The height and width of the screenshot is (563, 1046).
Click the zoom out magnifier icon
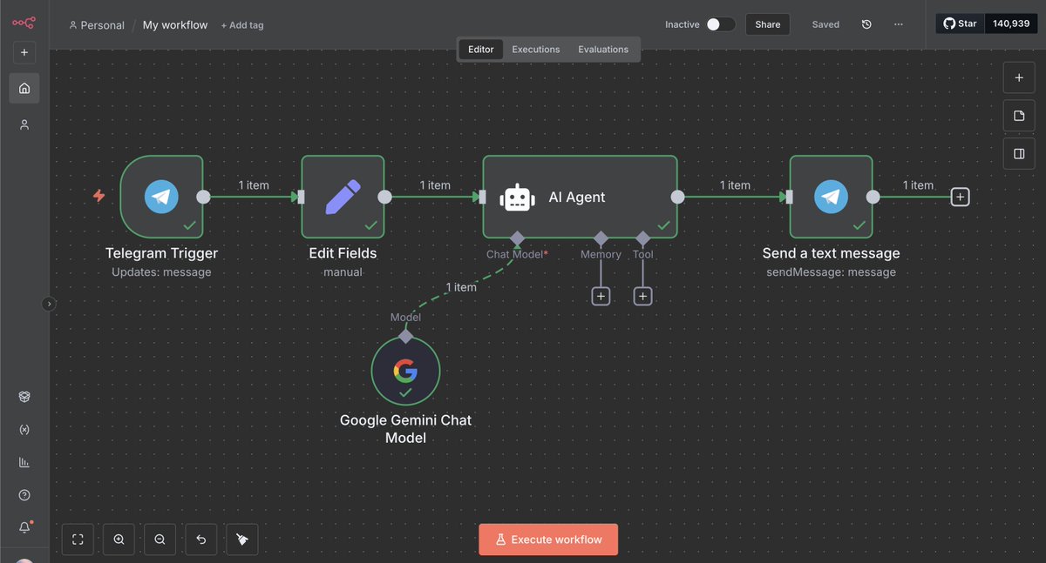pos(160,540)
